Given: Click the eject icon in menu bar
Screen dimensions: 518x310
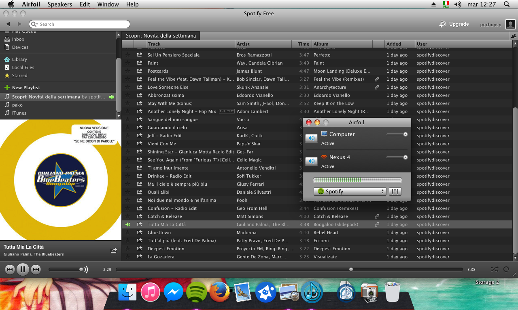Looking at the screenshot, I should click(x=434, y=4).
